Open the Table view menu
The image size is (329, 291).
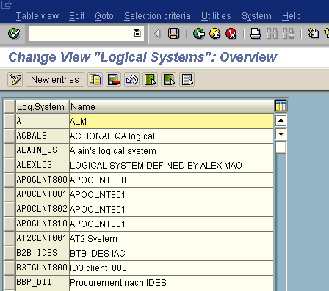pyautogui.click(x=37, y=16)
